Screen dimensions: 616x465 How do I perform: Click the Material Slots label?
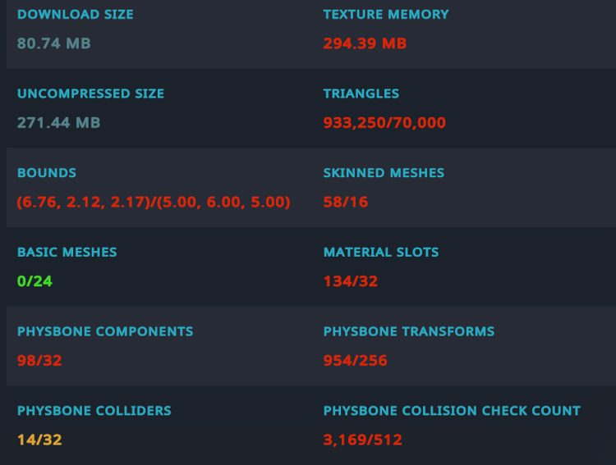pos(381,253)
